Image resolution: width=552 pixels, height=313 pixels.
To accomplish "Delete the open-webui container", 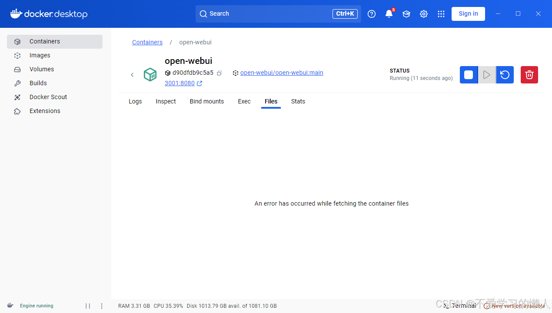I will pos(529,75).
